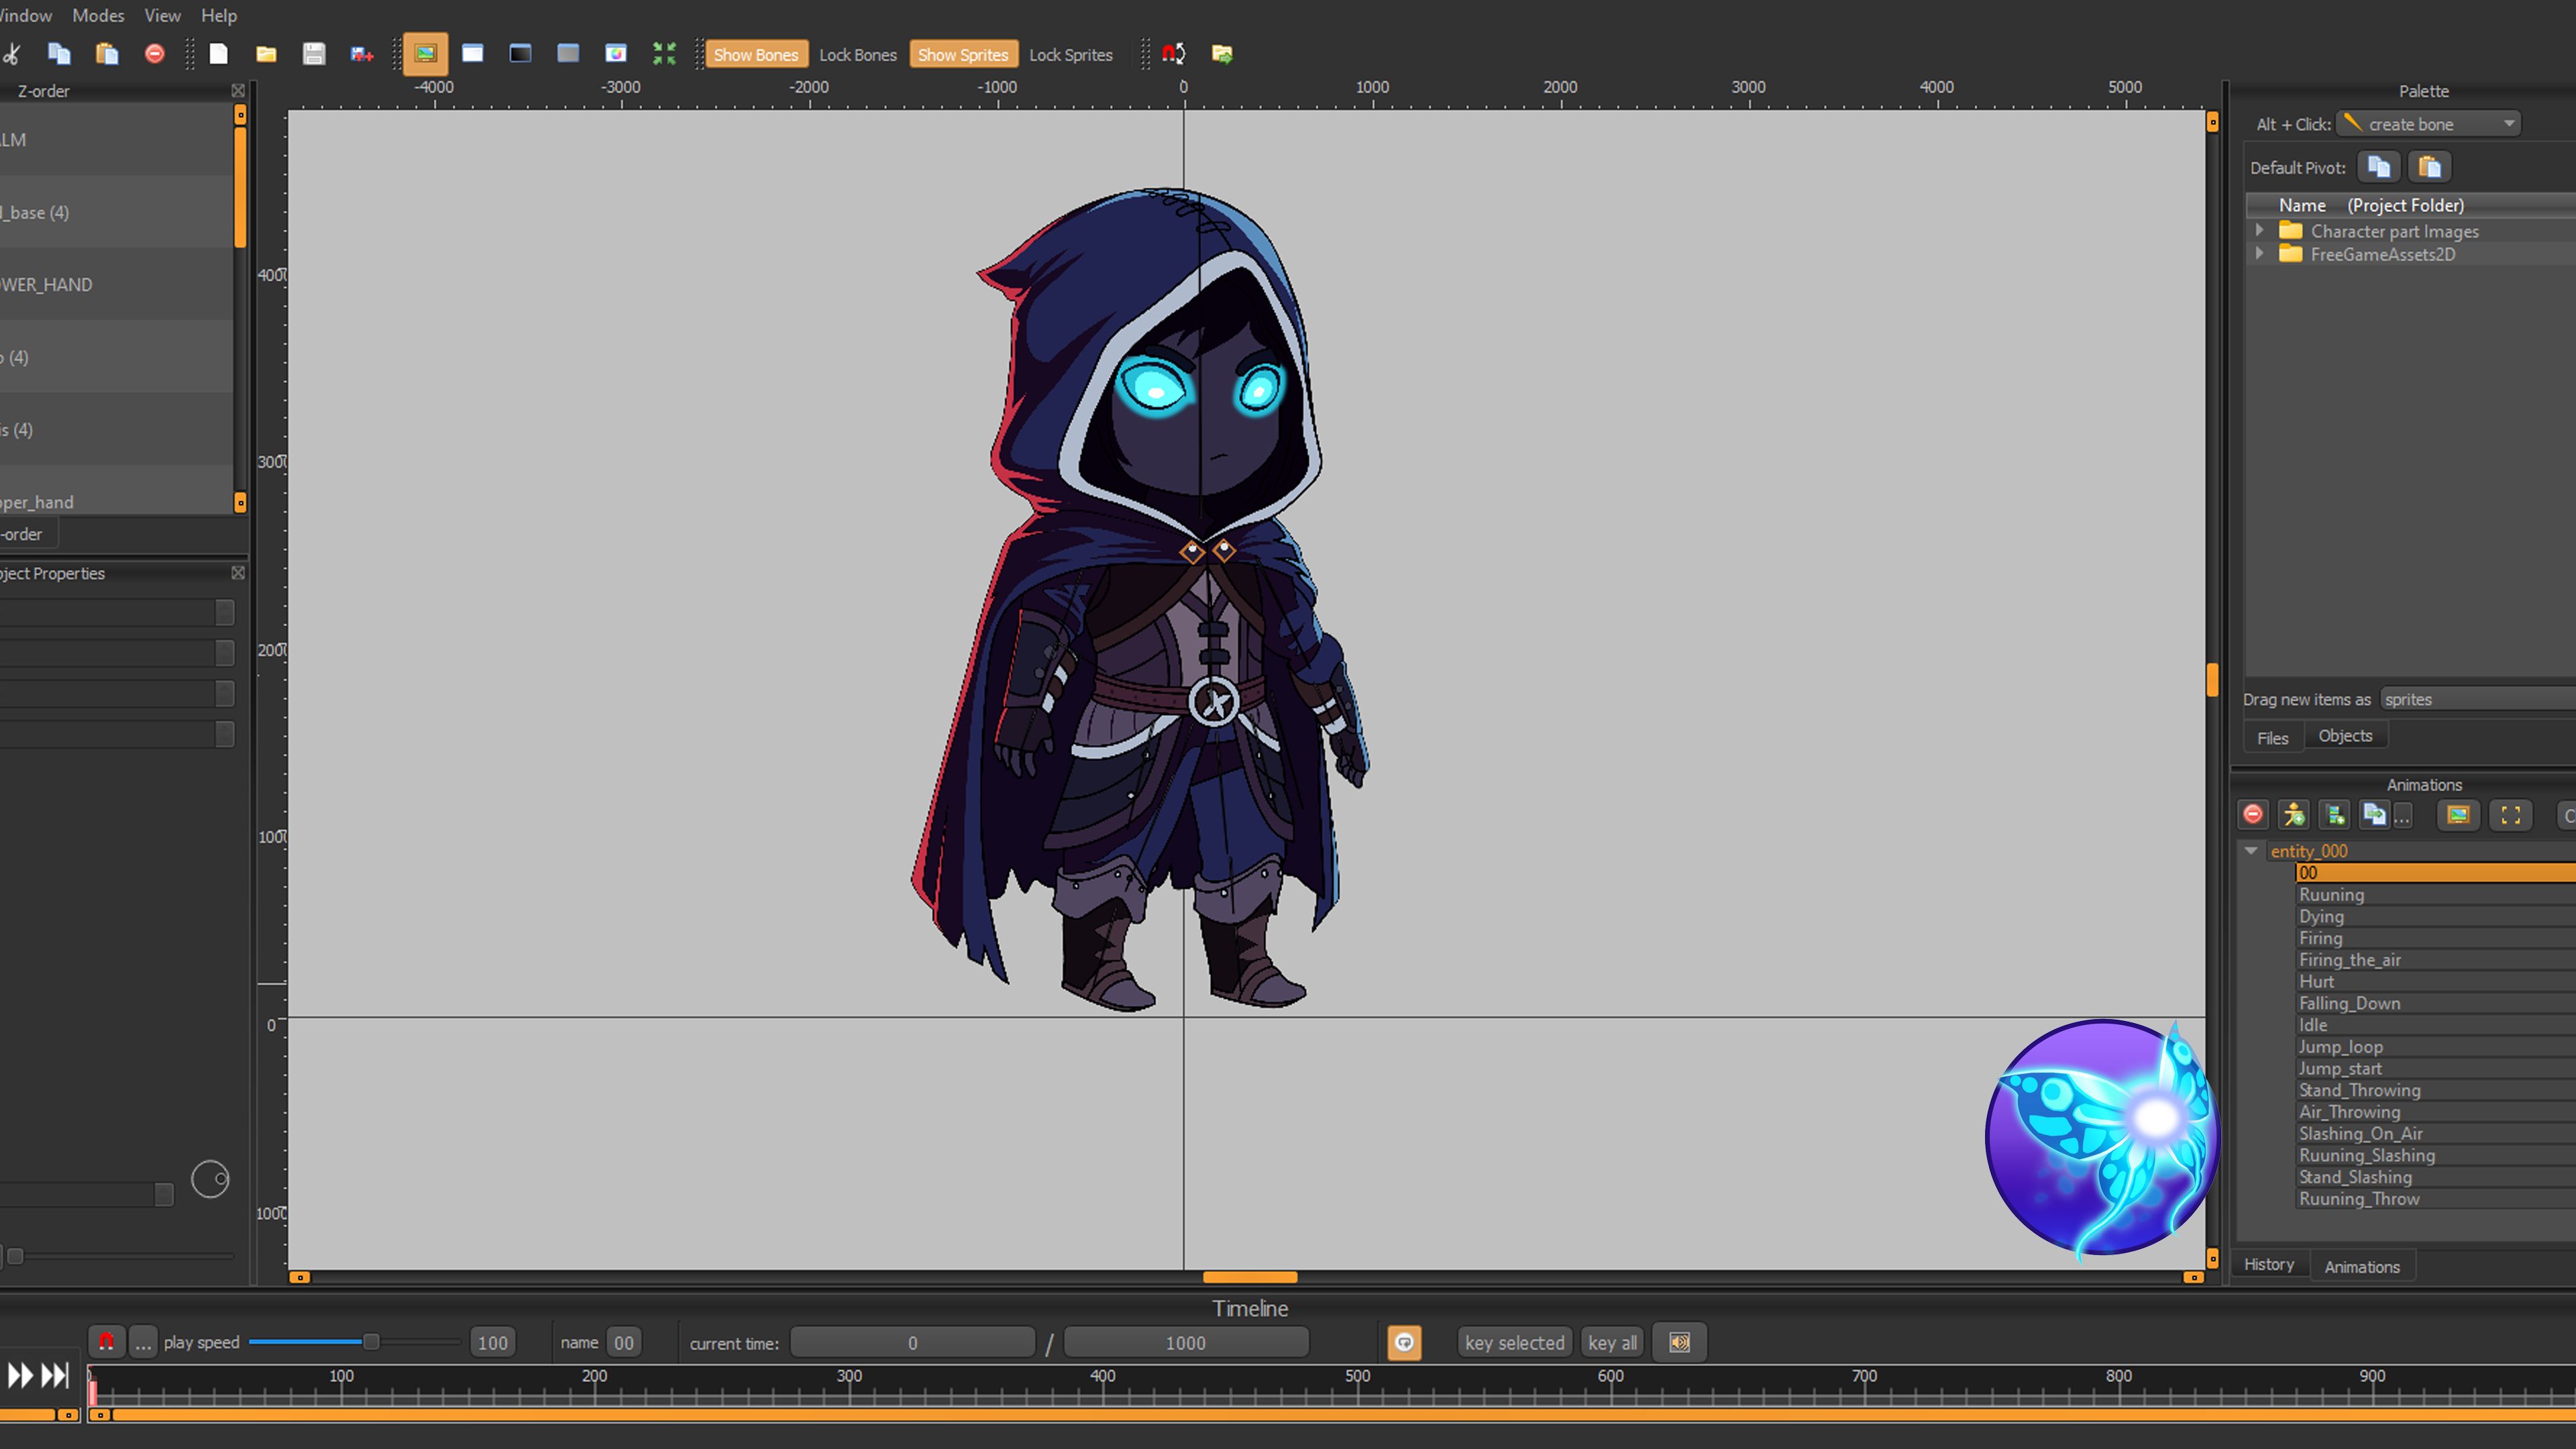Click the Open project folder icon
Image resolution: width=2576 pixels, height=1449 pixels.
[x=266, y=54]
